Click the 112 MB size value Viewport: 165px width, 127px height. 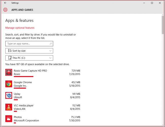coord(76,105)
